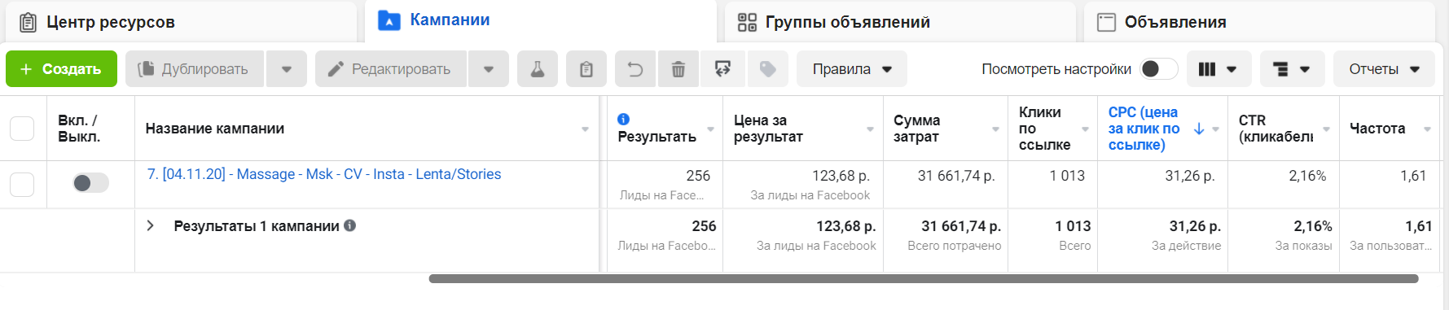Screen dimensions: 1449x310
Task: Click the trash delete icon
Action: point(678,69)
